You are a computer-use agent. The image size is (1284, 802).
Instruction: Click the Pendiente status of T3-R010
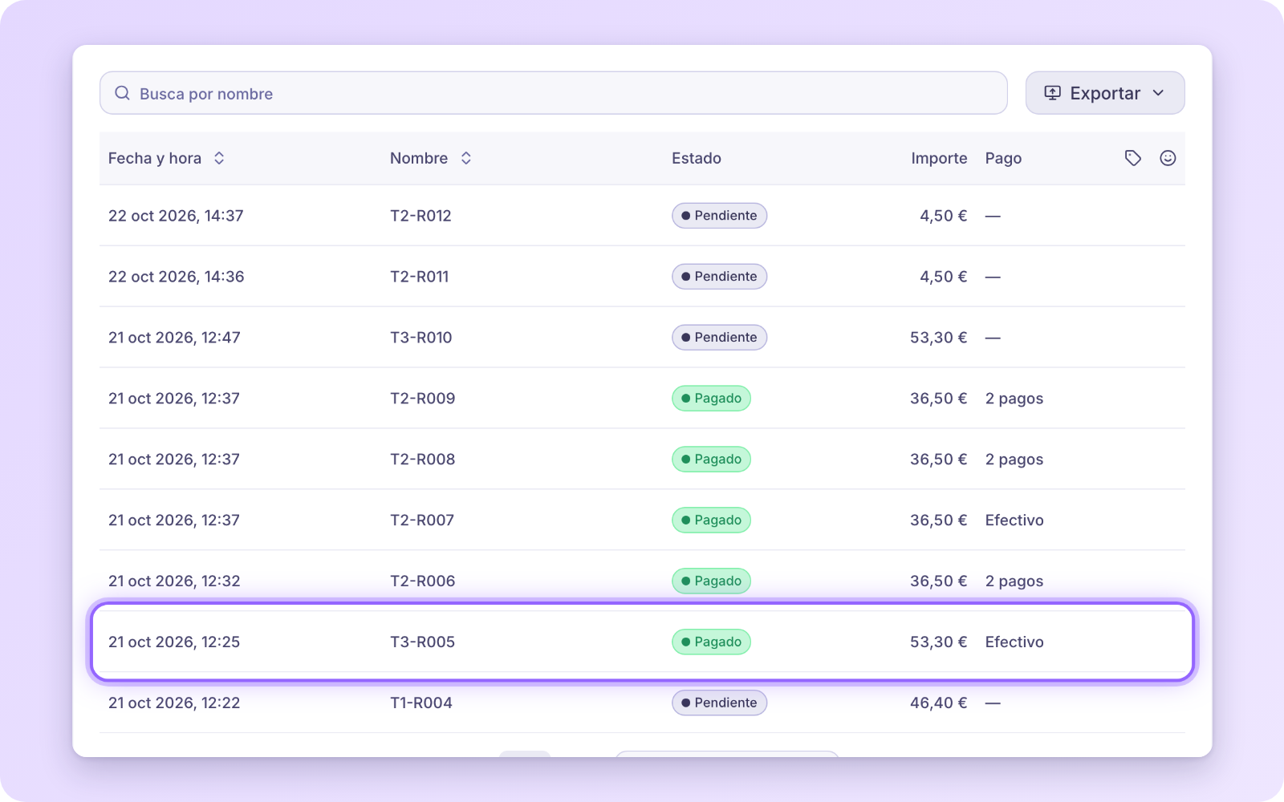click(719, 338)
